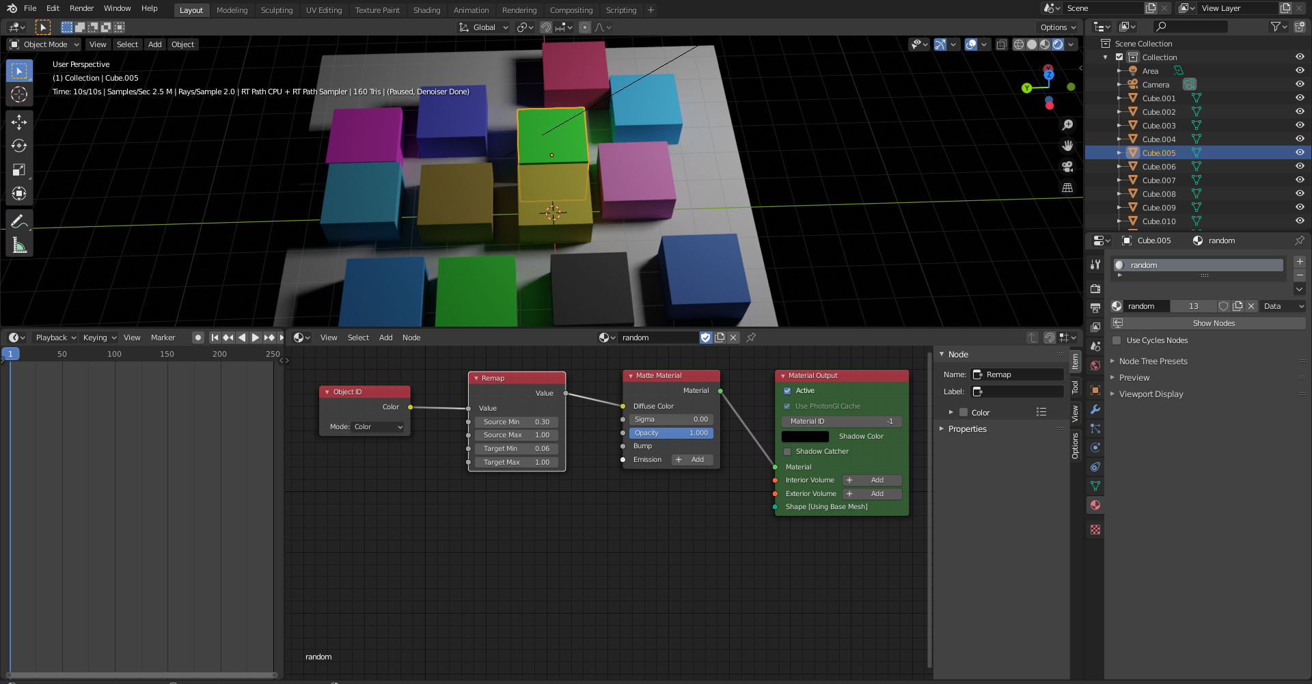Click the Opacity slider field
This screenshot has height=684, width=1312.
click(x=671, y=433)
